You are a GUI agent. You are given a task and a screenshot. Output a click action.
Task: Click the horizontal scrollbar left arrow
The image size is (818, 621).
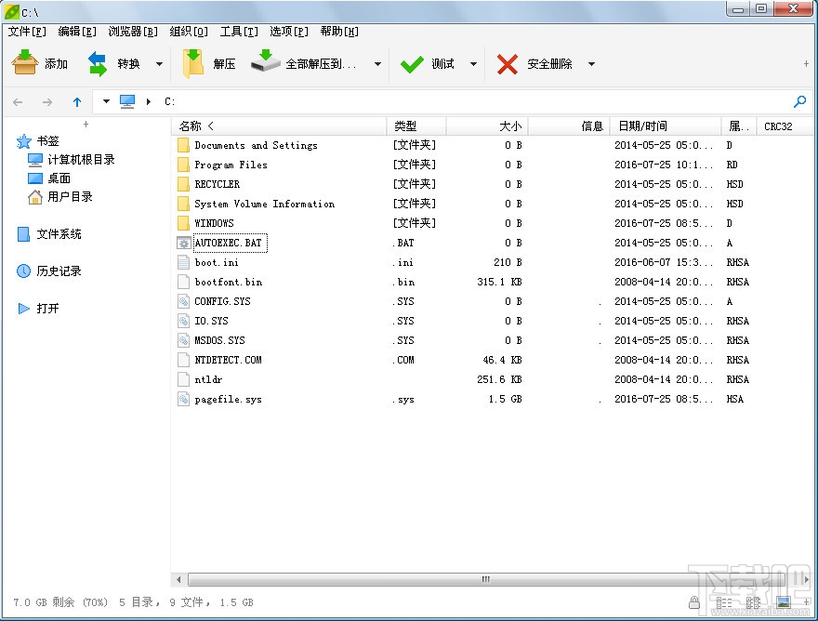[178, 579]
